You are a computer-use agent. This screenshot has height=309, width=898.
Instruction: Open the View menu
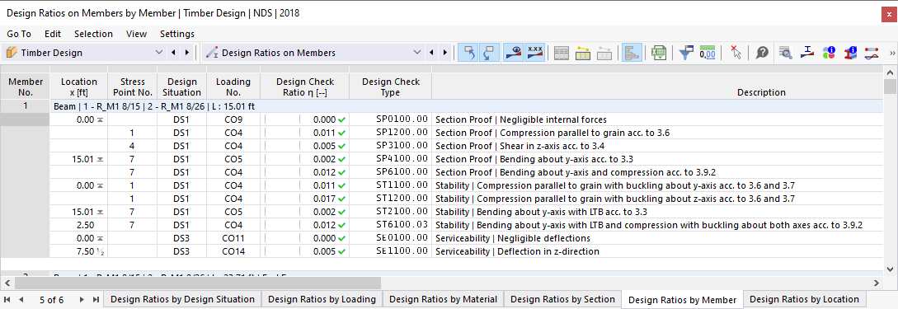tap(136, 34)
